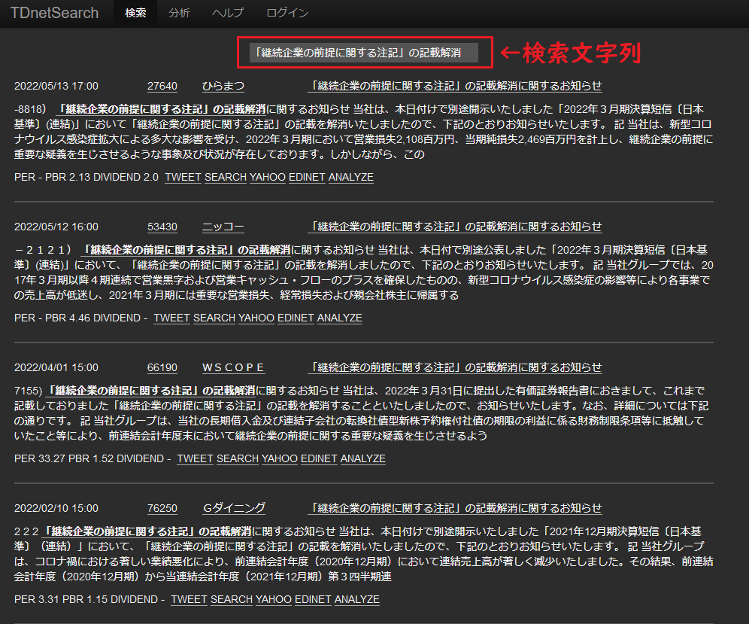This screenshot has height=624, width=749.
Task: Open the ひらまつ company link
Action: pyautogui.click(x=223, y=86)
